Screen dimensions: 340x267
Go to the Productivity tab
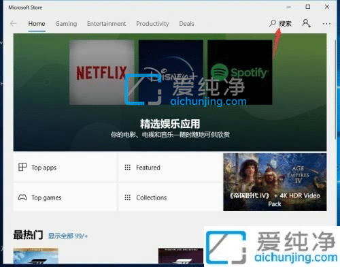click(x=152, y=24)
